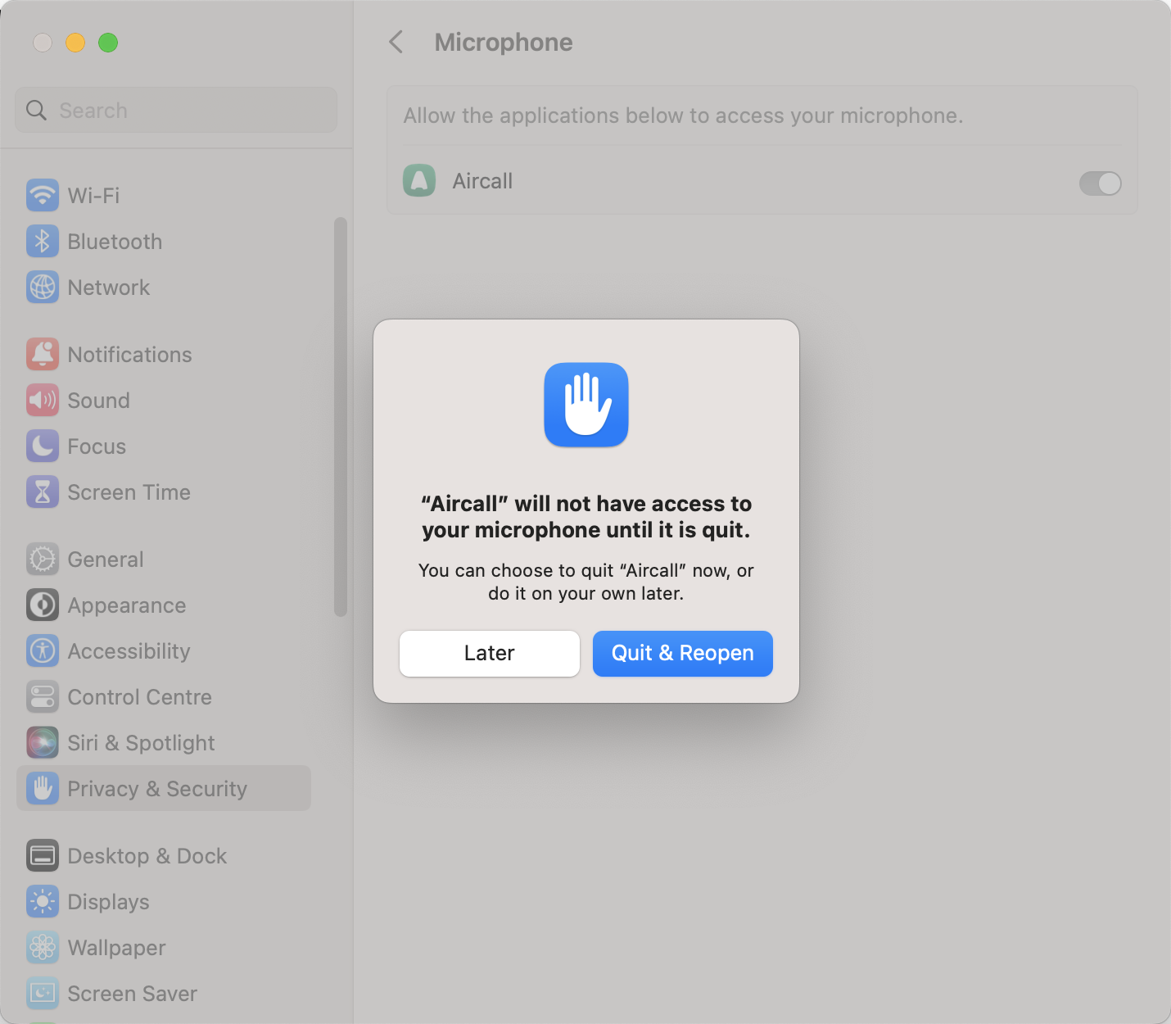Click the Displays sun icon

43,901
